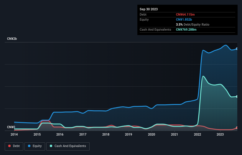Viewport: 242px width, 155px height.
Task: Click the CN¥64.115m debt value
Action: tap(185, 14)
